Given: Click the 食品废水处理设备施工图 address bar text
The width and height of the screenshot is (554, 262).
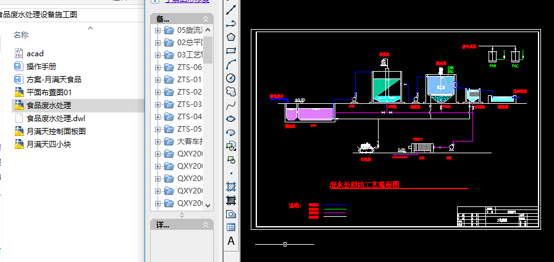Looking at the screenshot, I should 38,15.
